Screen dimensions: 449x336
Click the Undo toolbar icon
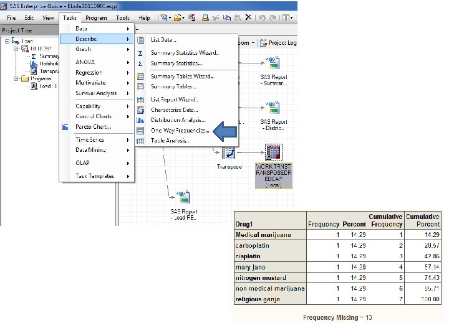coord(262,17)
